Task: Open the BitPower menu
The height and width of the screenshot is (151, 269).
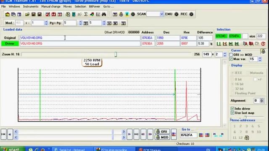Action: coord(94,7)
